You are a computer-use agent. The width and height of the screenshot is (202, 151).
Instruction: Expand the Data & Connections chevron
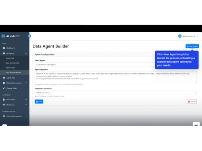(x=26, y=83)
